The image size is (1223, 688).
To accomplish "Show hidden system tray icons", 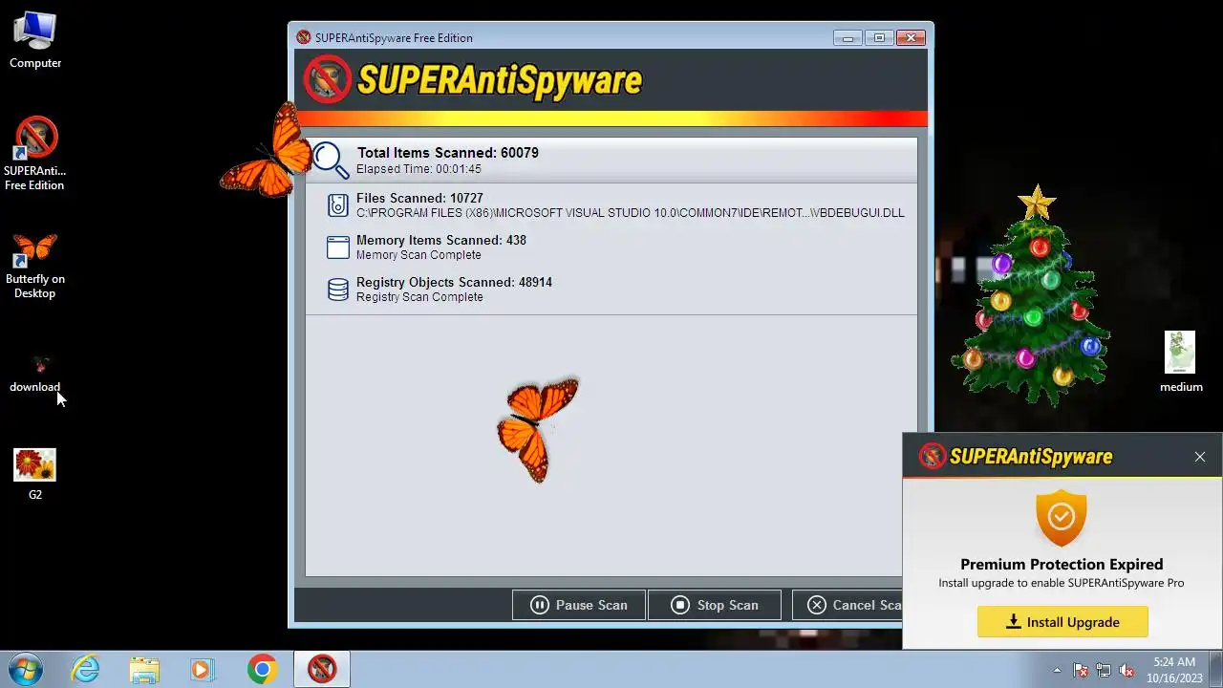I will point(1057,670).
